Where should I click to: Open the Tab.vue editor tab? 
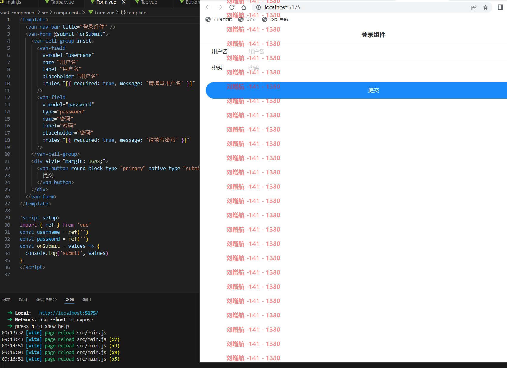click(149, 2)
